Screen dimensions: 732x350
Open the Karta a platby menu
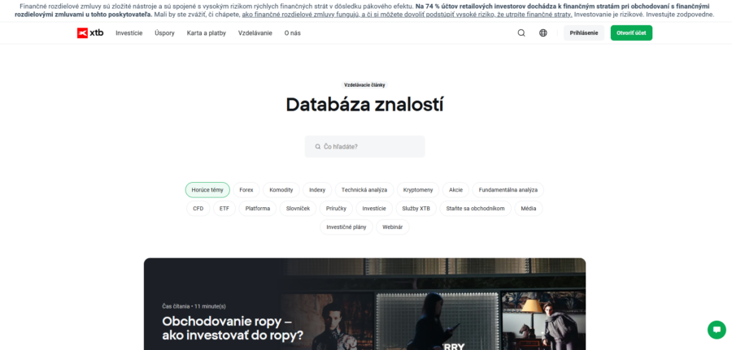click(207, 33)
